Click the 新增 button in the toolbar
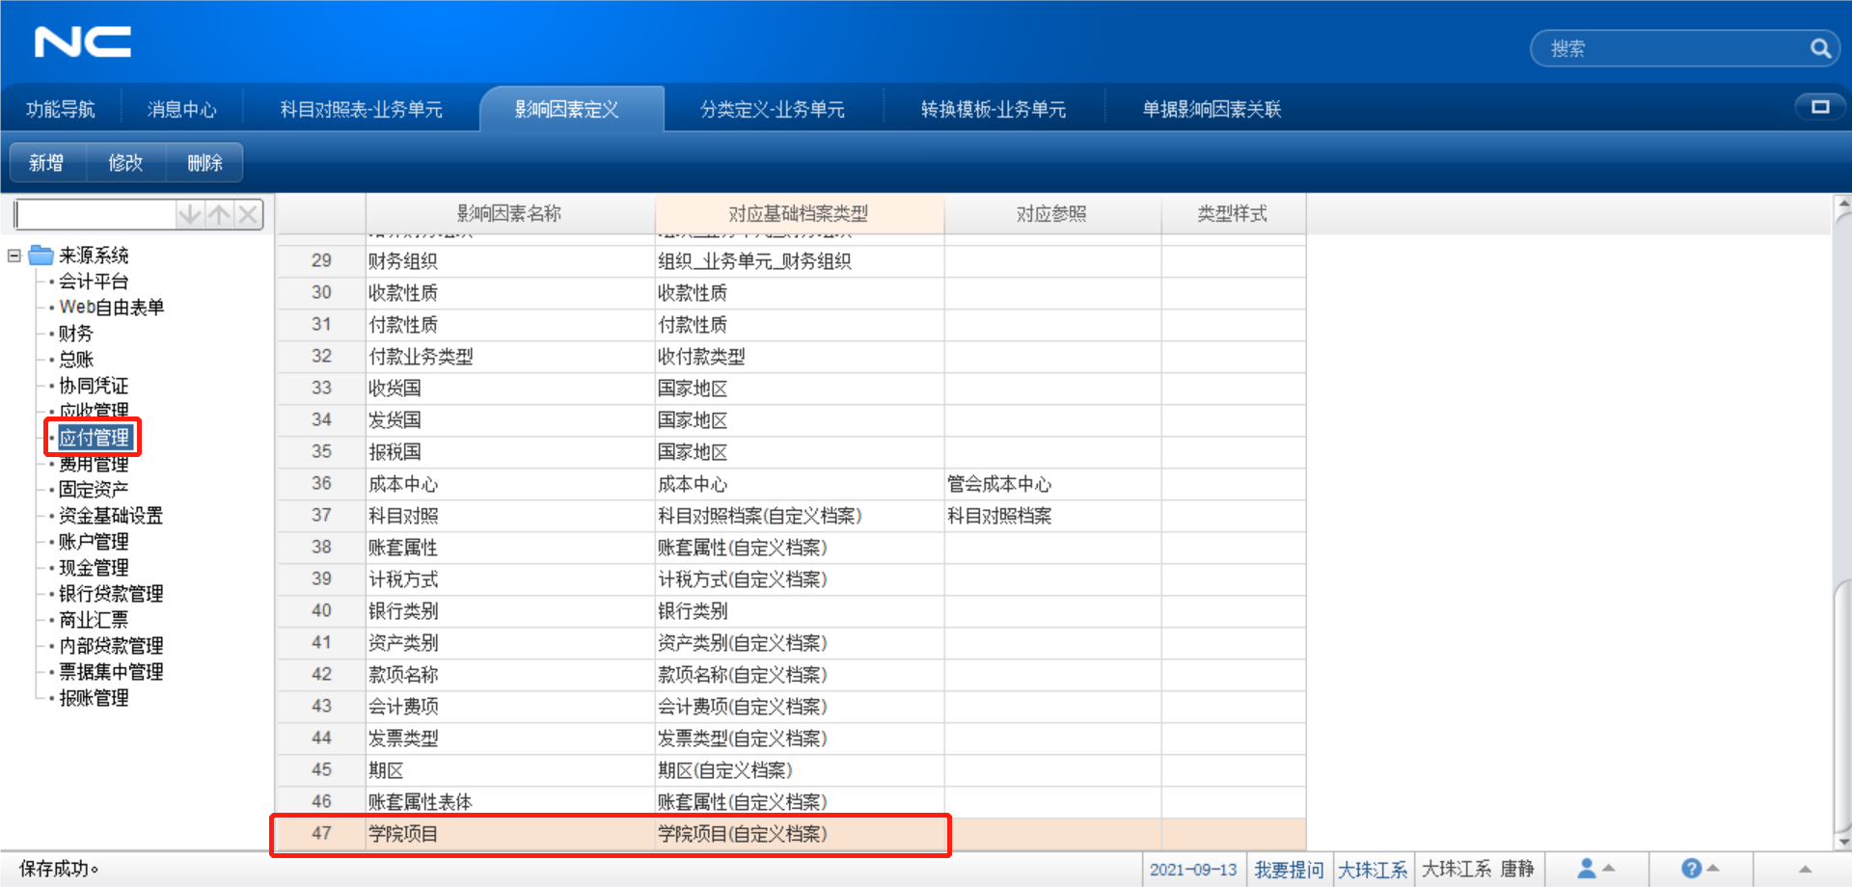Image resolution: width=1852 pixels, height=887 pixels. (47, 162)
